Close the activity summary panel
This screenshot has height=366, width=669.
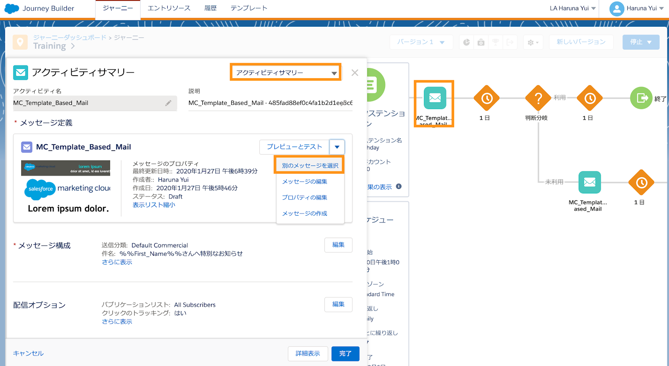pyautogui.click(x=355, y=73)
